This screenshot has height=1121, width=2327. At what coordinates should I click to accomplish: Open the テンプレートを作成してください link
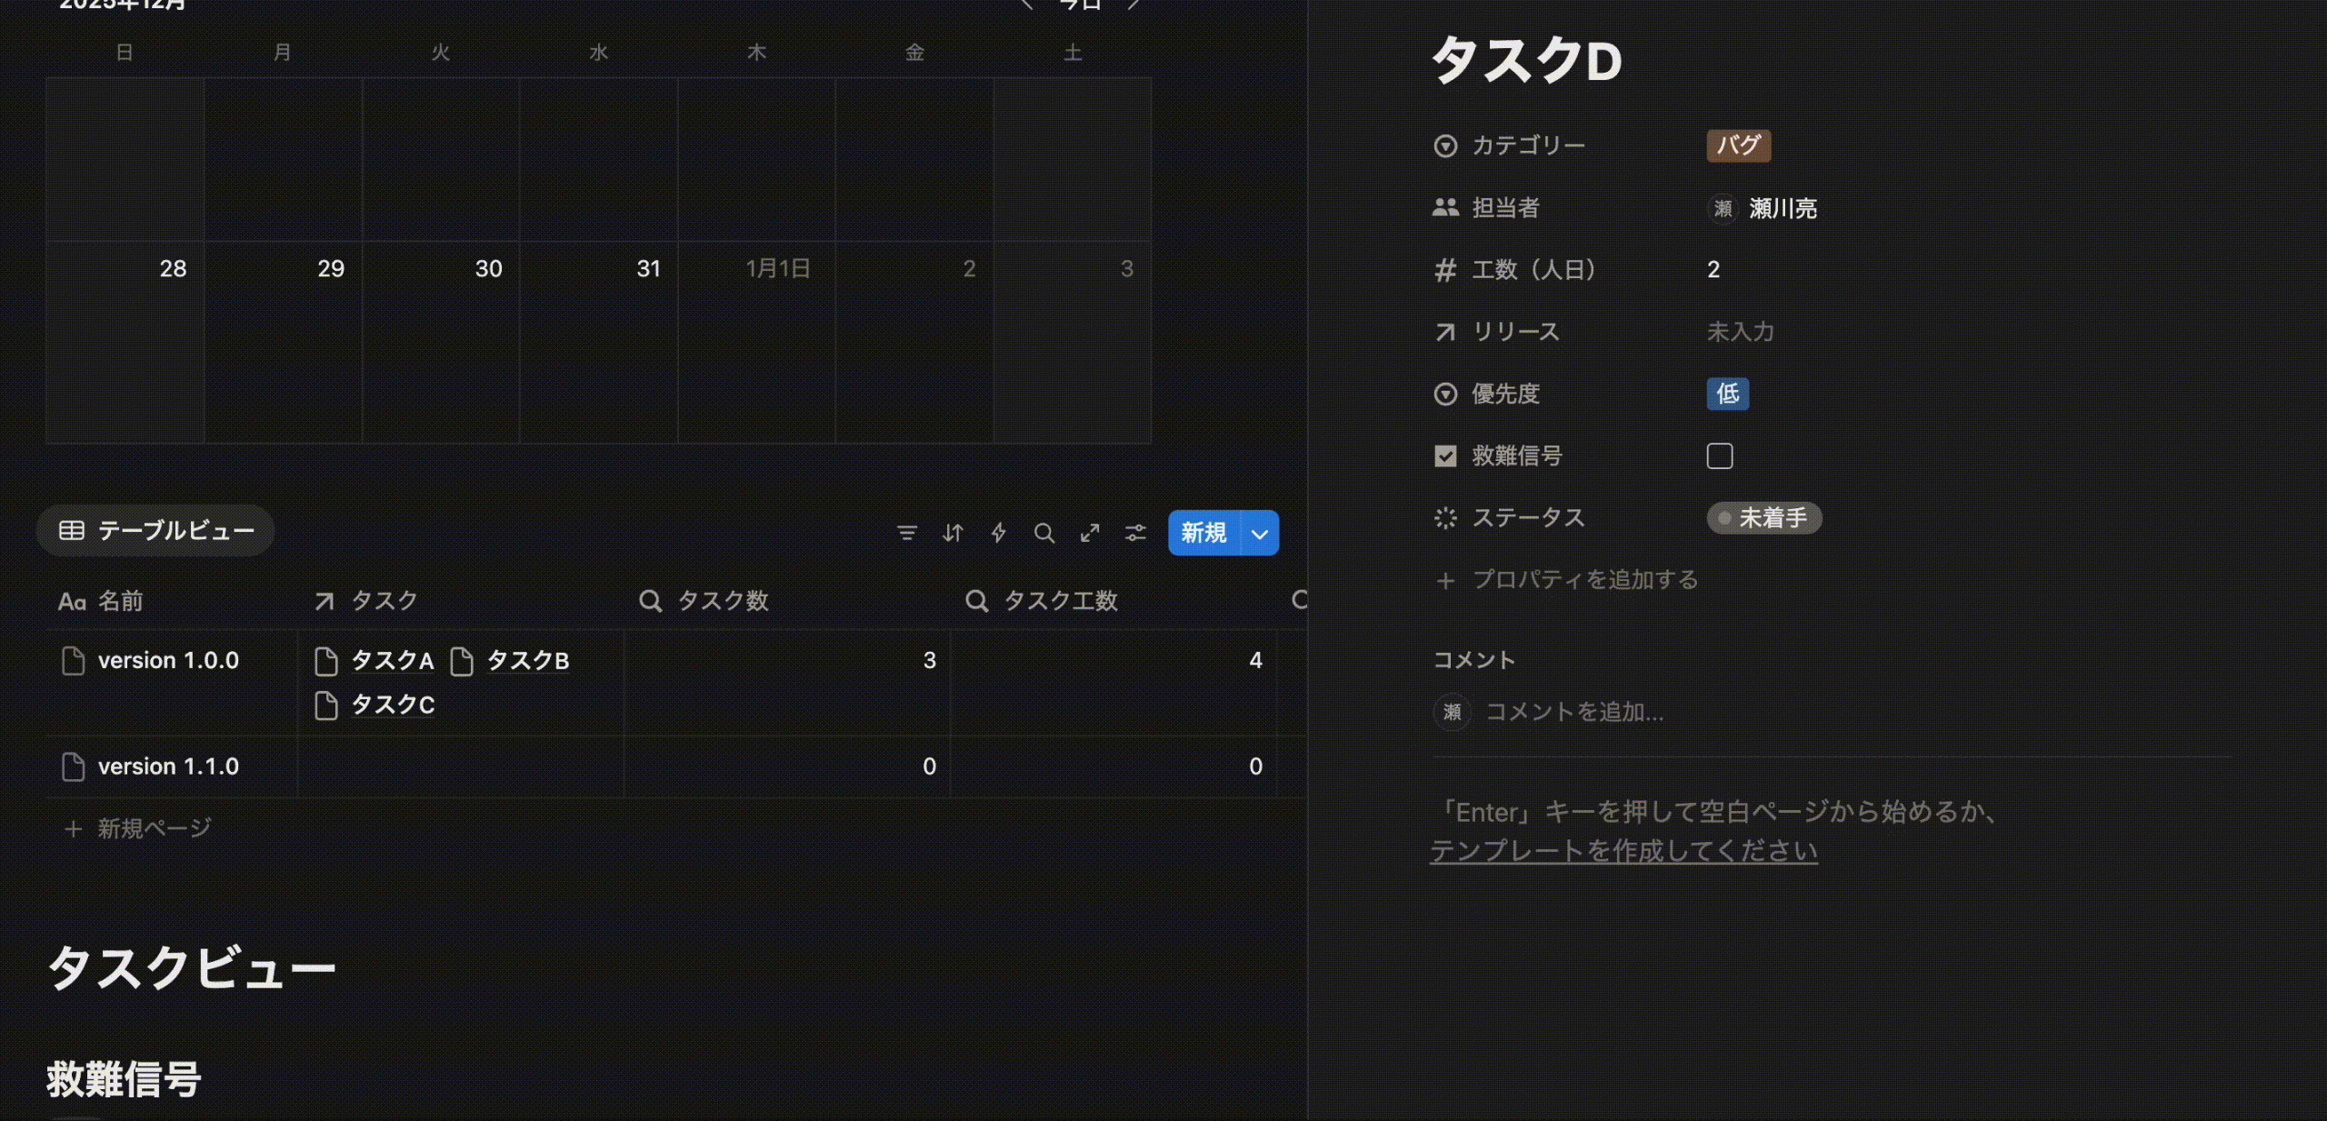coord(1623,851)
